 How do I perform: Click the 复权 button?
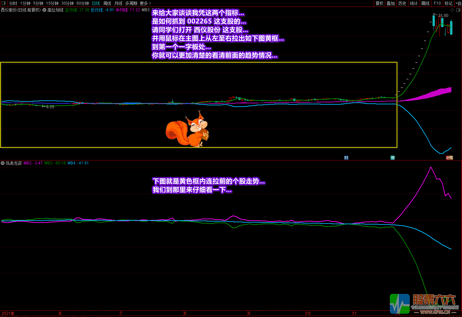(x=379, y=3)
